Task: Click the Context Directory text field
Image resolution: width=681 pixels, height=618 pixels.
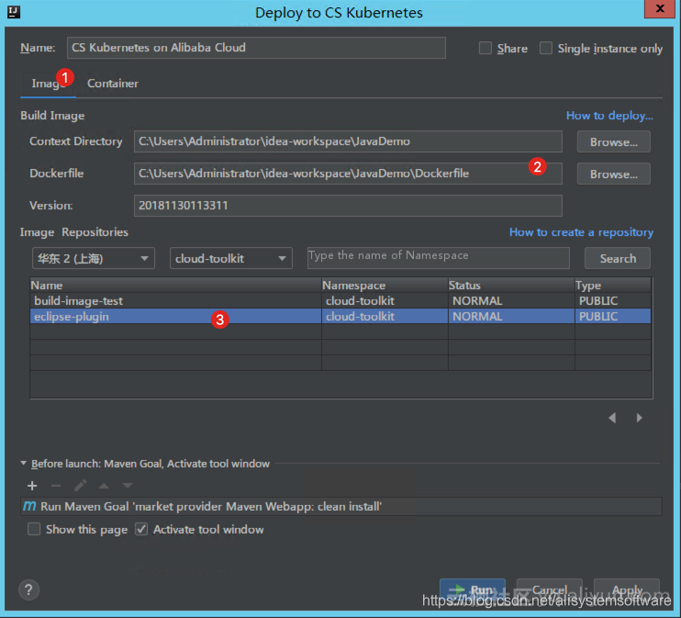Action: click(x=348, y=141)
